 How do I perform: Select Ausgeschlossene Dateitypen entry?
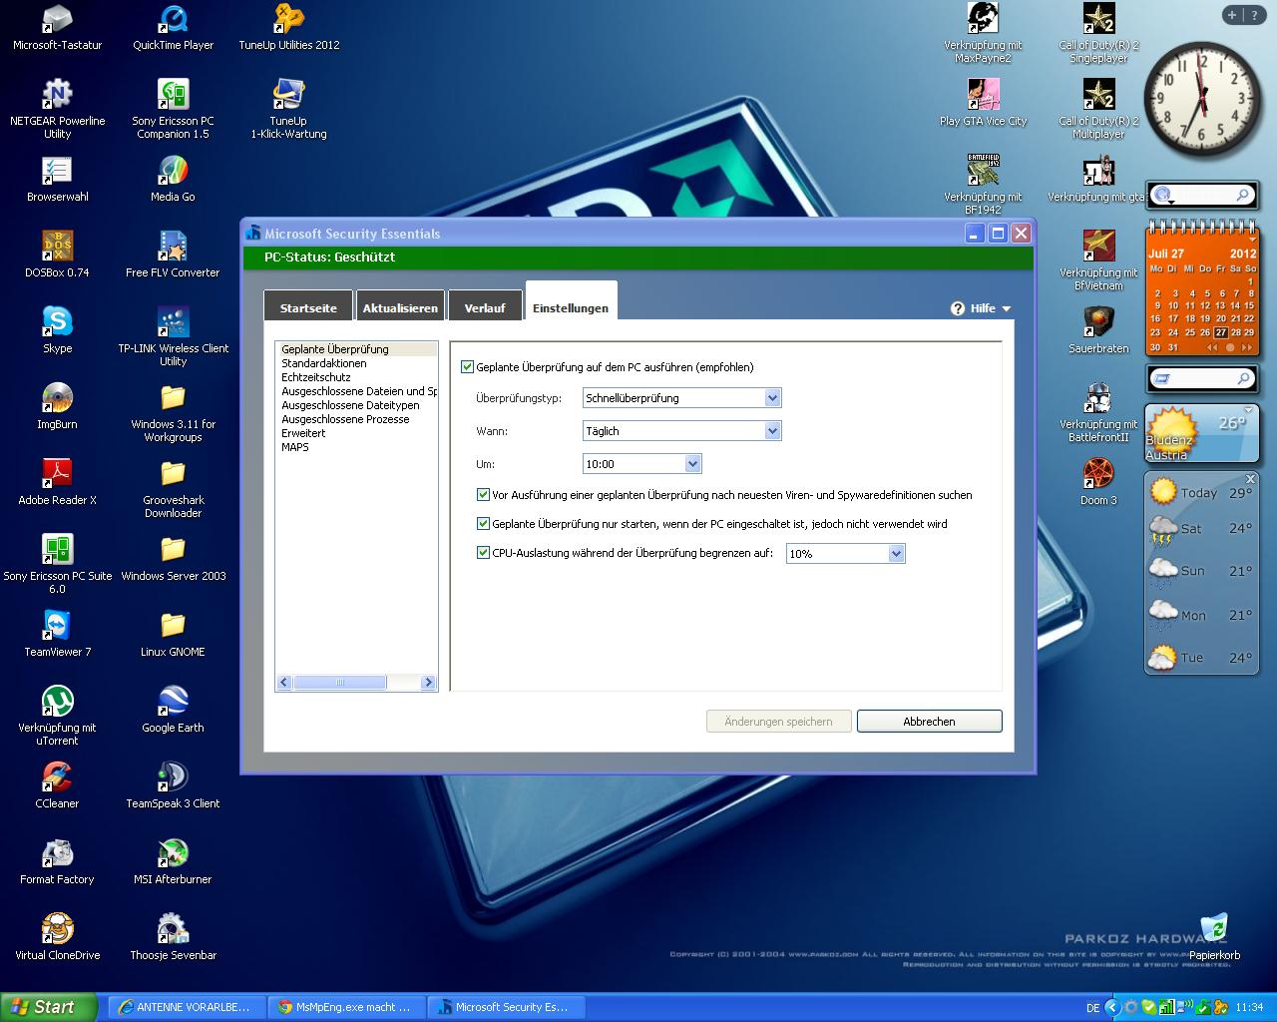350,405
